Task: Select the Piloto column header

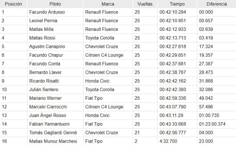Action: [55, 4]
